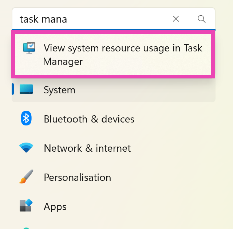Click the Wi-Fi Network icon
Screen dimensions: 233x229
[26, 148]
